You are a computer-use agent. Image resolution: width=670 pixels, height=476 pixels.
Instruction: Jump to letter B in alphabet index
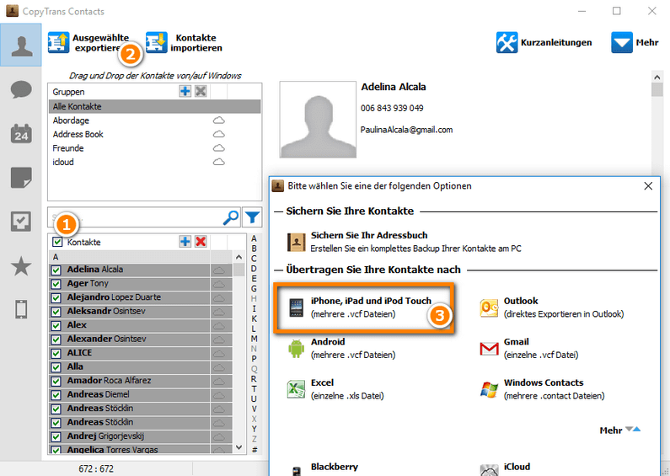coord(255,249)
